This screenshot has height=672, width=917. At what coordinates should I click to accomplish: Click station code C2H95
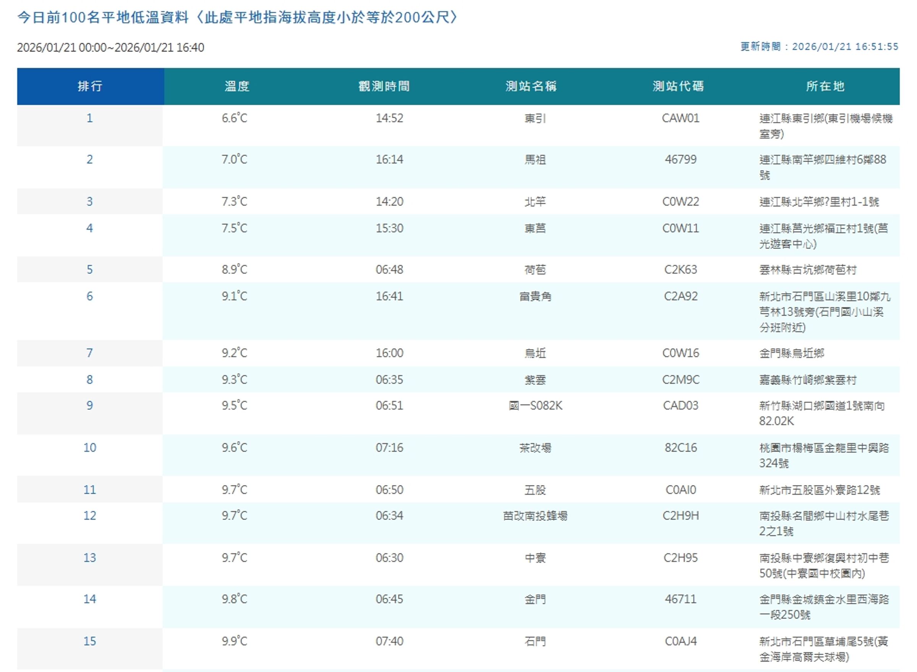(x=680, y=558)
